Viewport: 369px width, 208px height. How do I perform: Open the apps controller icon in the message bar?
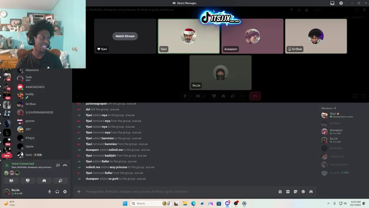tap(311, 192)
